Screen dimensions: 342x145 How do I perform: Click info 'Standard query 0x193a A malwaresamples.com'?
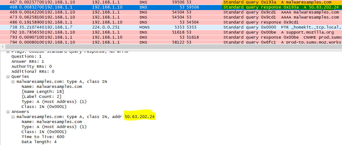(277, 2)
